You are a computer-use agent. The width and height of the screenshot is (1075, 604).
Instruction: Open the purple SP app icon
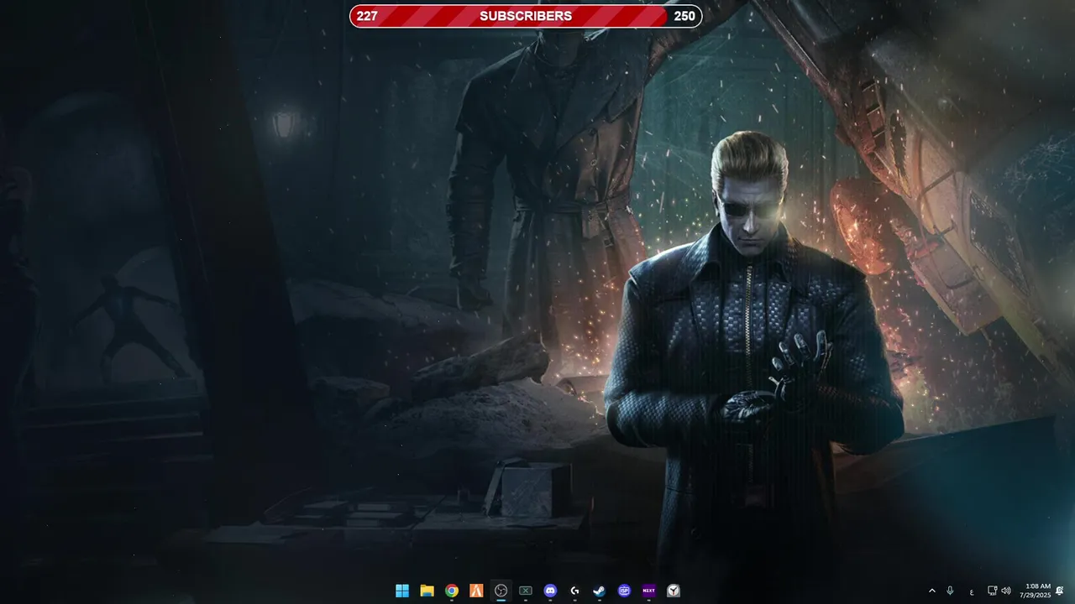point(624,591)
